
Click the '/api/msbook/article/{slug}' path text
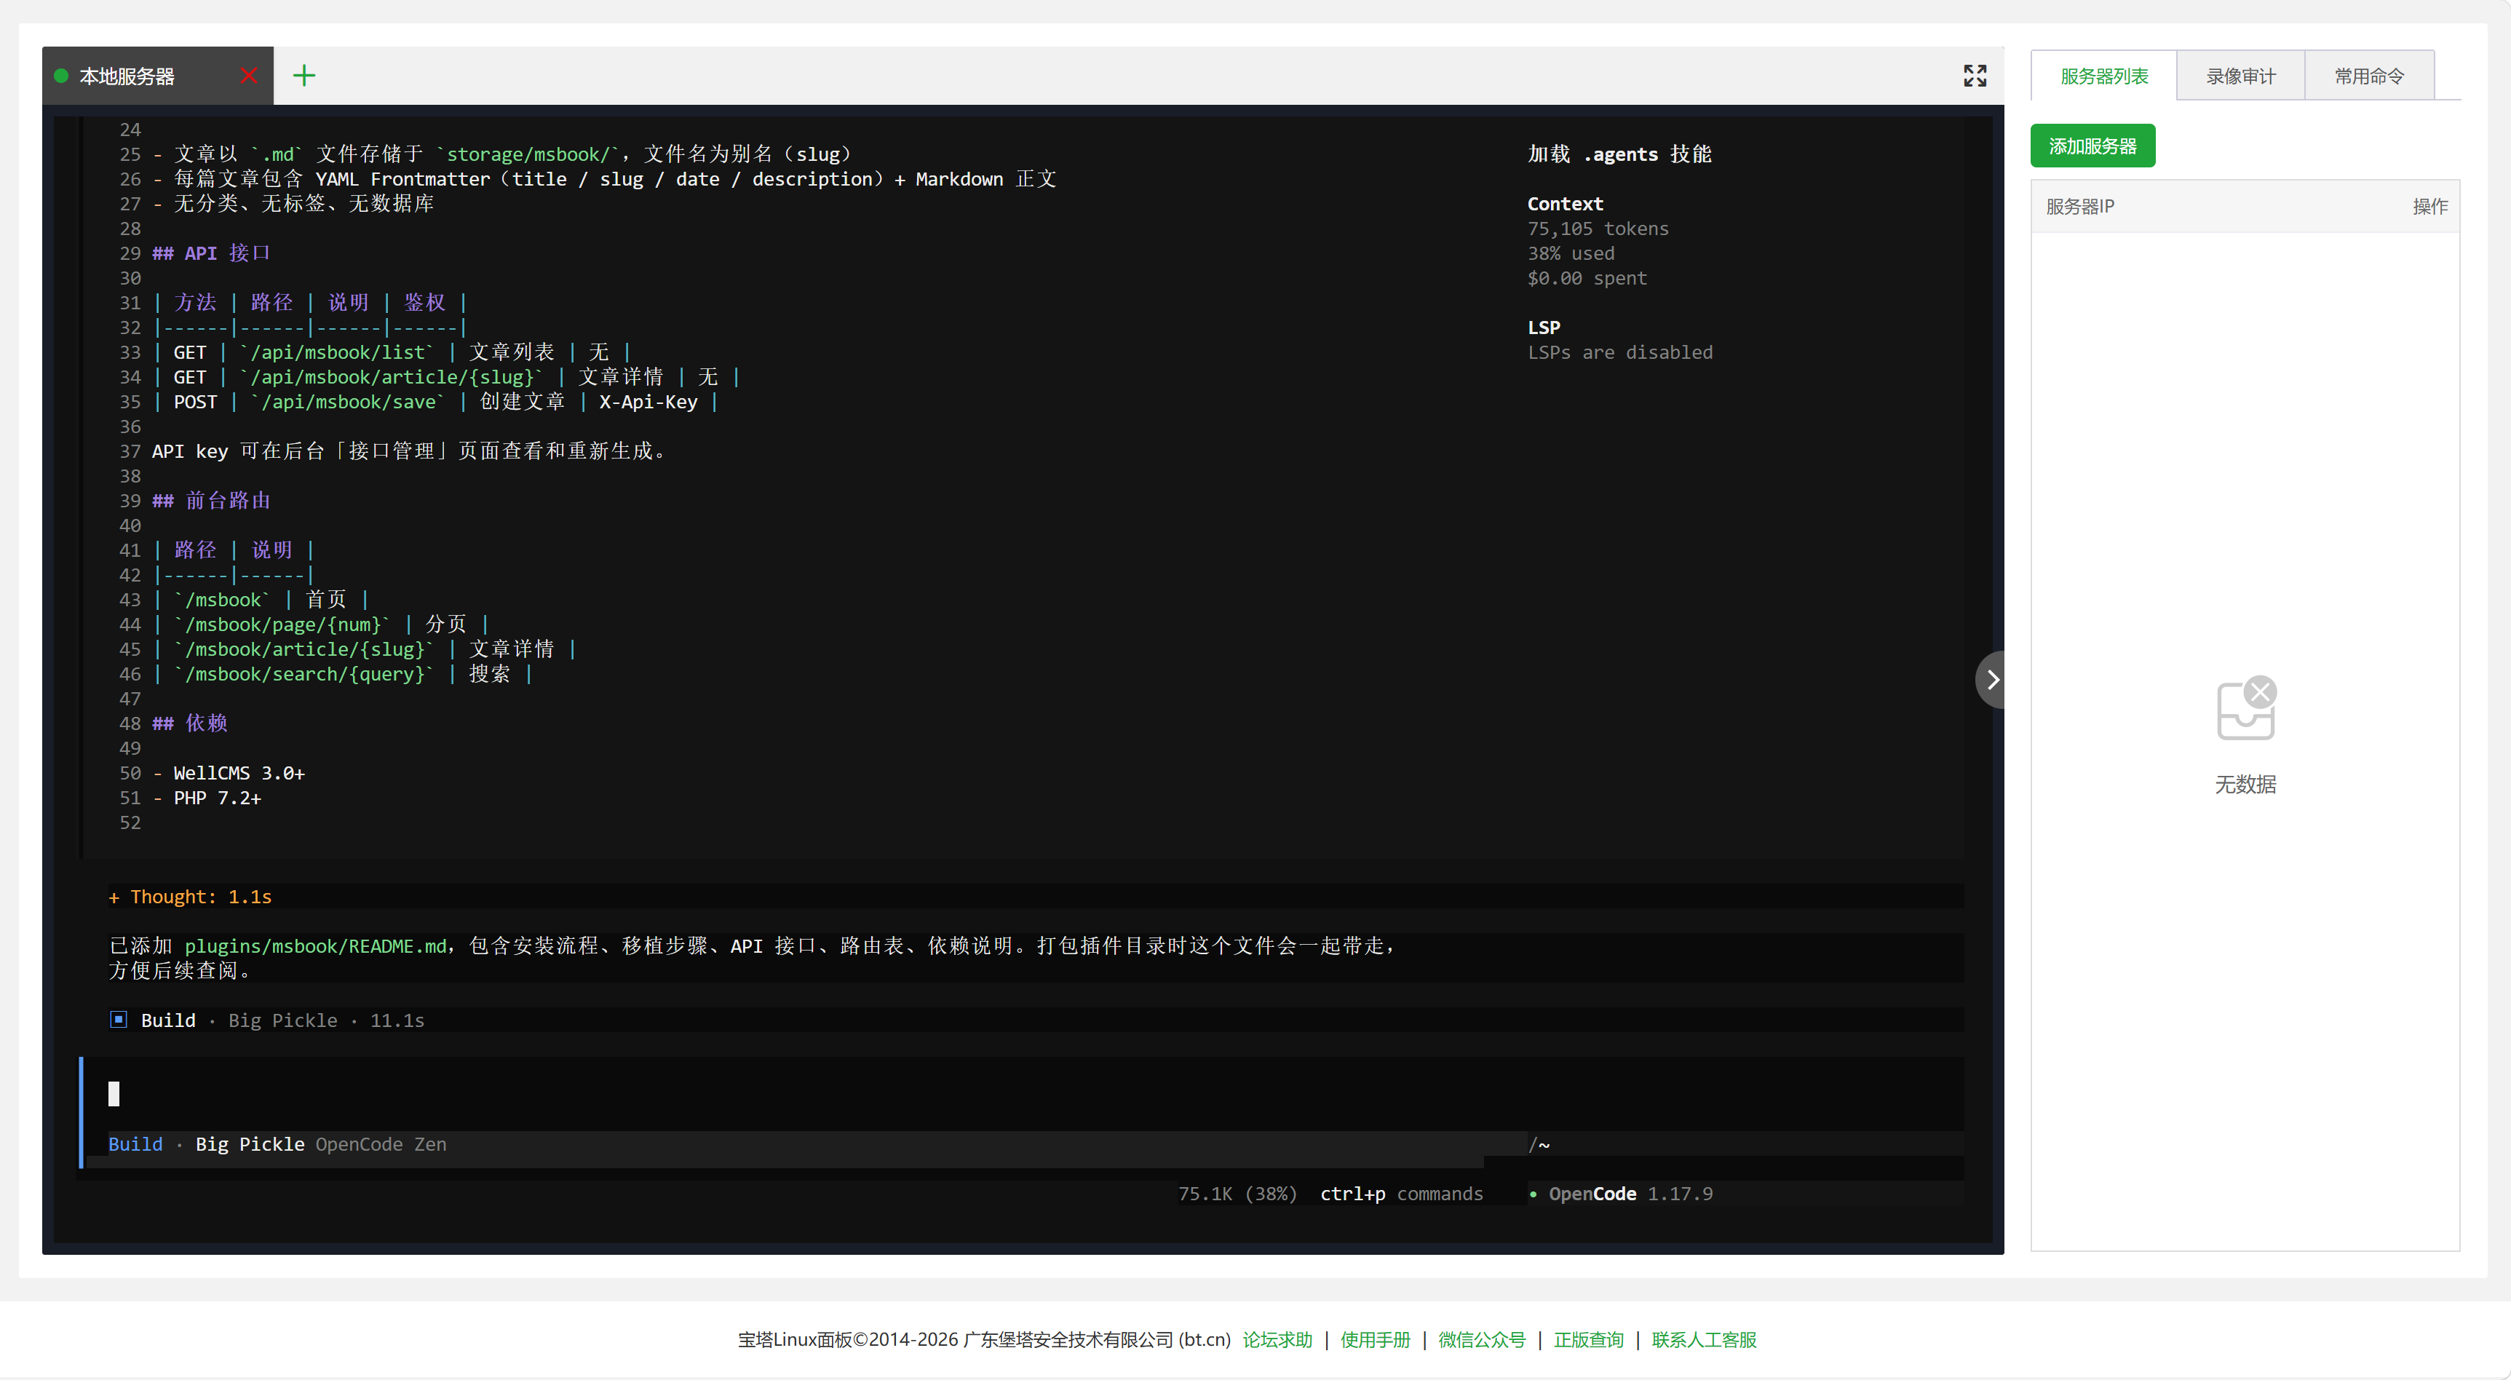pos(392,377)
